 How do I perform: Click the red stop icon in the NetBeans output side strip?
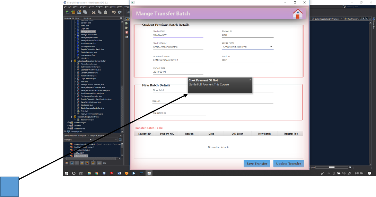pos(126,32)
